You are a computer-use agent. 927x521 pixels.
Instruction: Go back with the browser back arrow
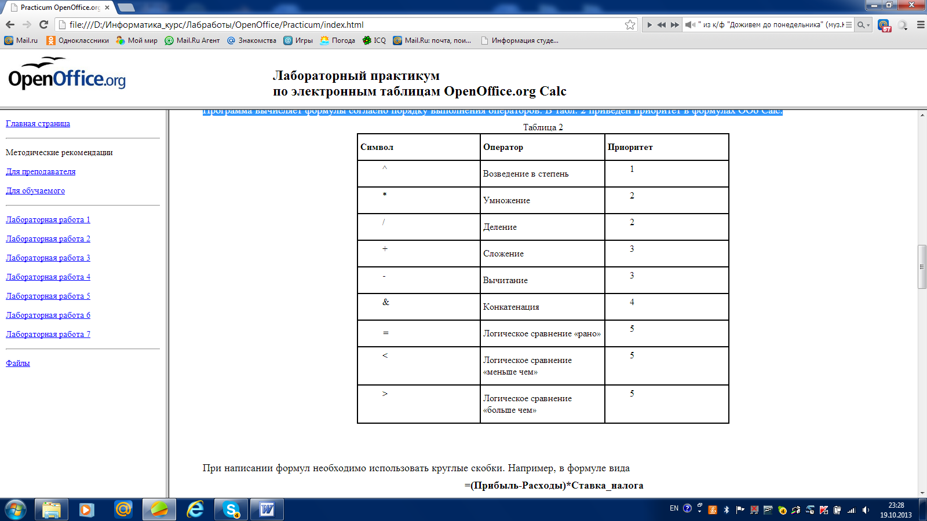click(10, 24)
